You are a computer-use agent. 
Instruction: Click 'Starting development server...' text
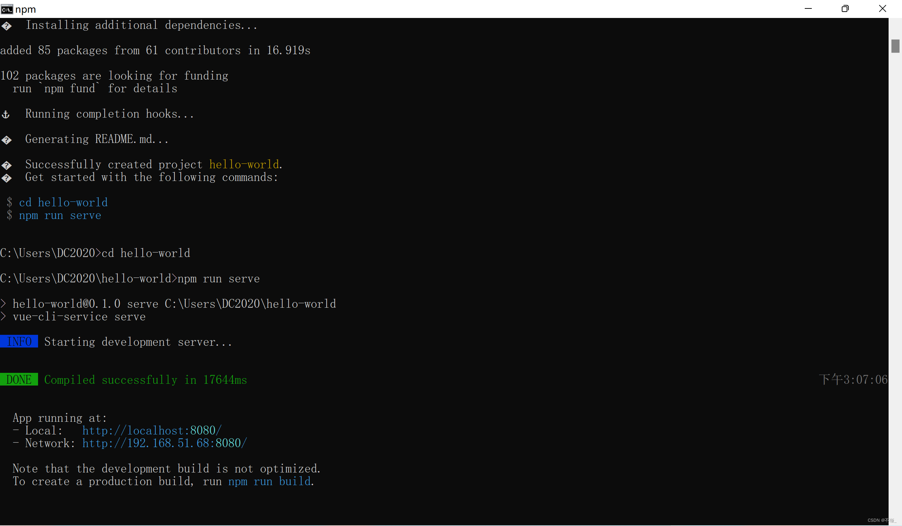(138, 342)
